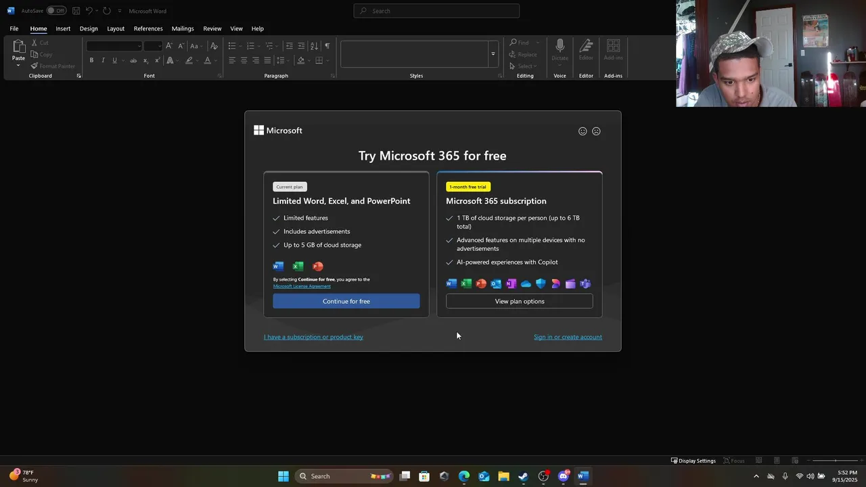
Task: Click the View plan options button
Action: 520,301
